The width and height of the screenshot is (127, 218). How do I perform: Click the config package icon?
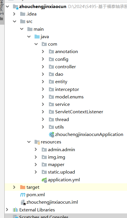coord(51,59)
